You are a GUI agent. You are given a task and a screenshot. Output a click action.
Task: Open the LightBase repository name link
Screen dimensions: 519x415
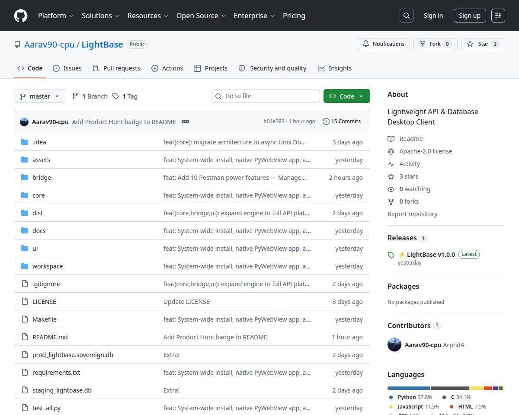click(103, 45)
